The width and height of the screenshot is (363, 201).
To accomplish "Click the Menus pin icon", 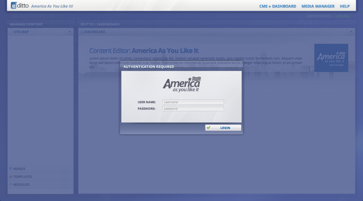I will (10, 169).
